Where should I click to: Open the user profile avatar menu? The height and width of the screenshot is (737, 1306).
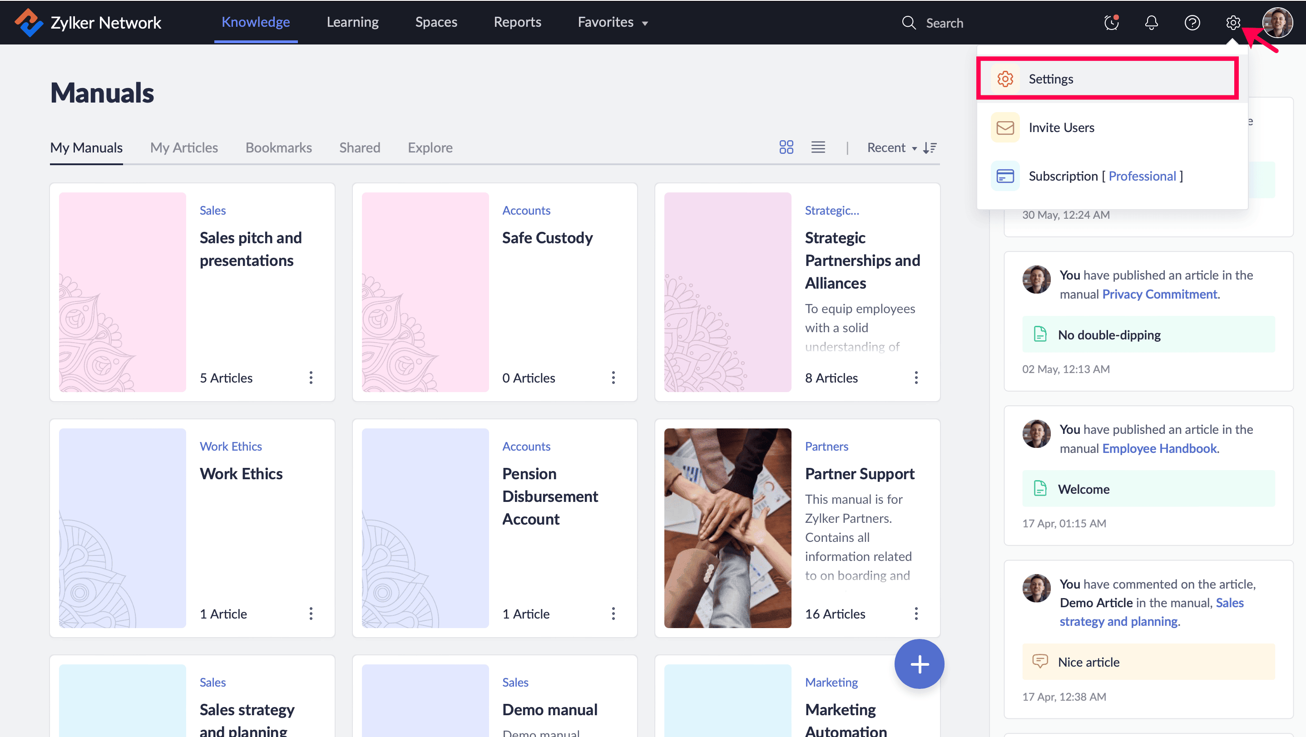pos(1277,23)
